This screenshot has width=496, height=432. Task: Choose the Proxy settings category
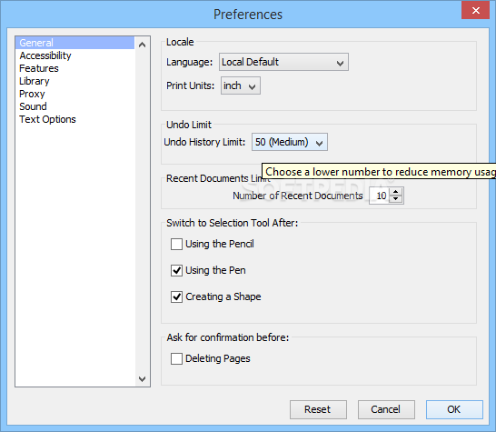[32, 94]
